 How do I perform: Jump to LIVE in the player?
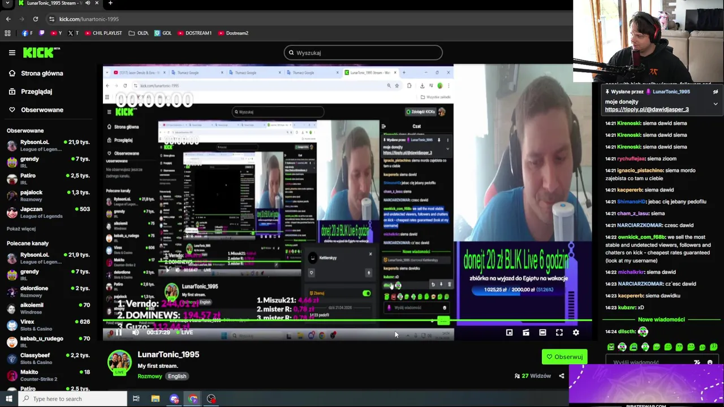coord(185,332)
